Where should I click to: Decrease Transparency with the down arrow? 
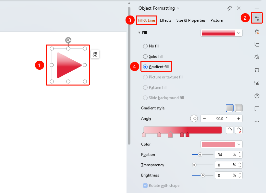click(x=240, y=167)
